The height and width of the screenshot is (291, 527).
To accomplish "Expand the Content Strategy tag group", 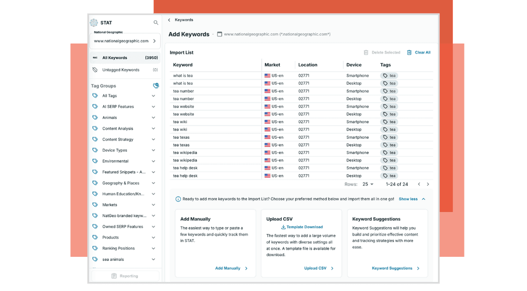I will pos(153,140).
